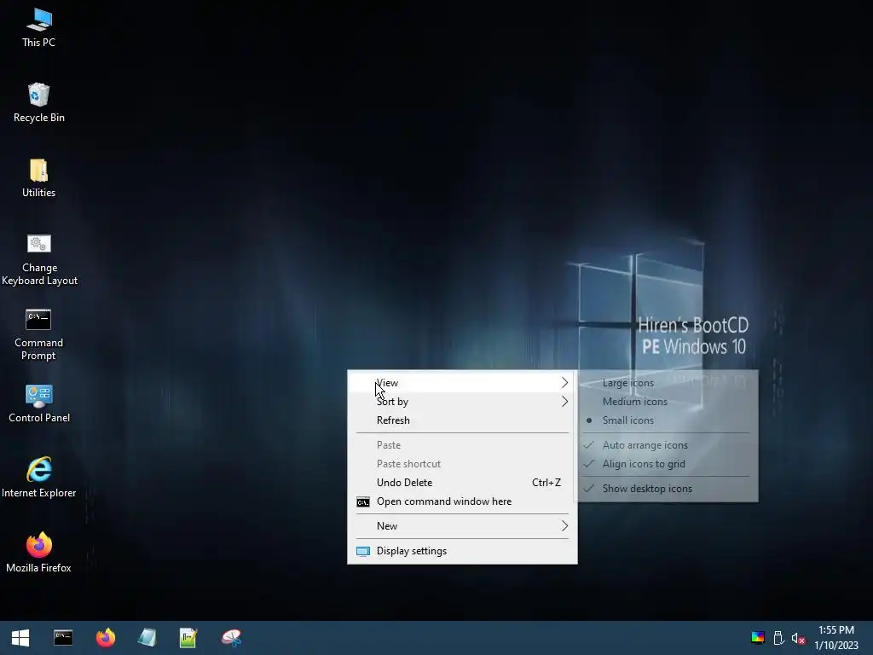Select the Control Panel desktop icon
The image size is (873, 655).
39,403
